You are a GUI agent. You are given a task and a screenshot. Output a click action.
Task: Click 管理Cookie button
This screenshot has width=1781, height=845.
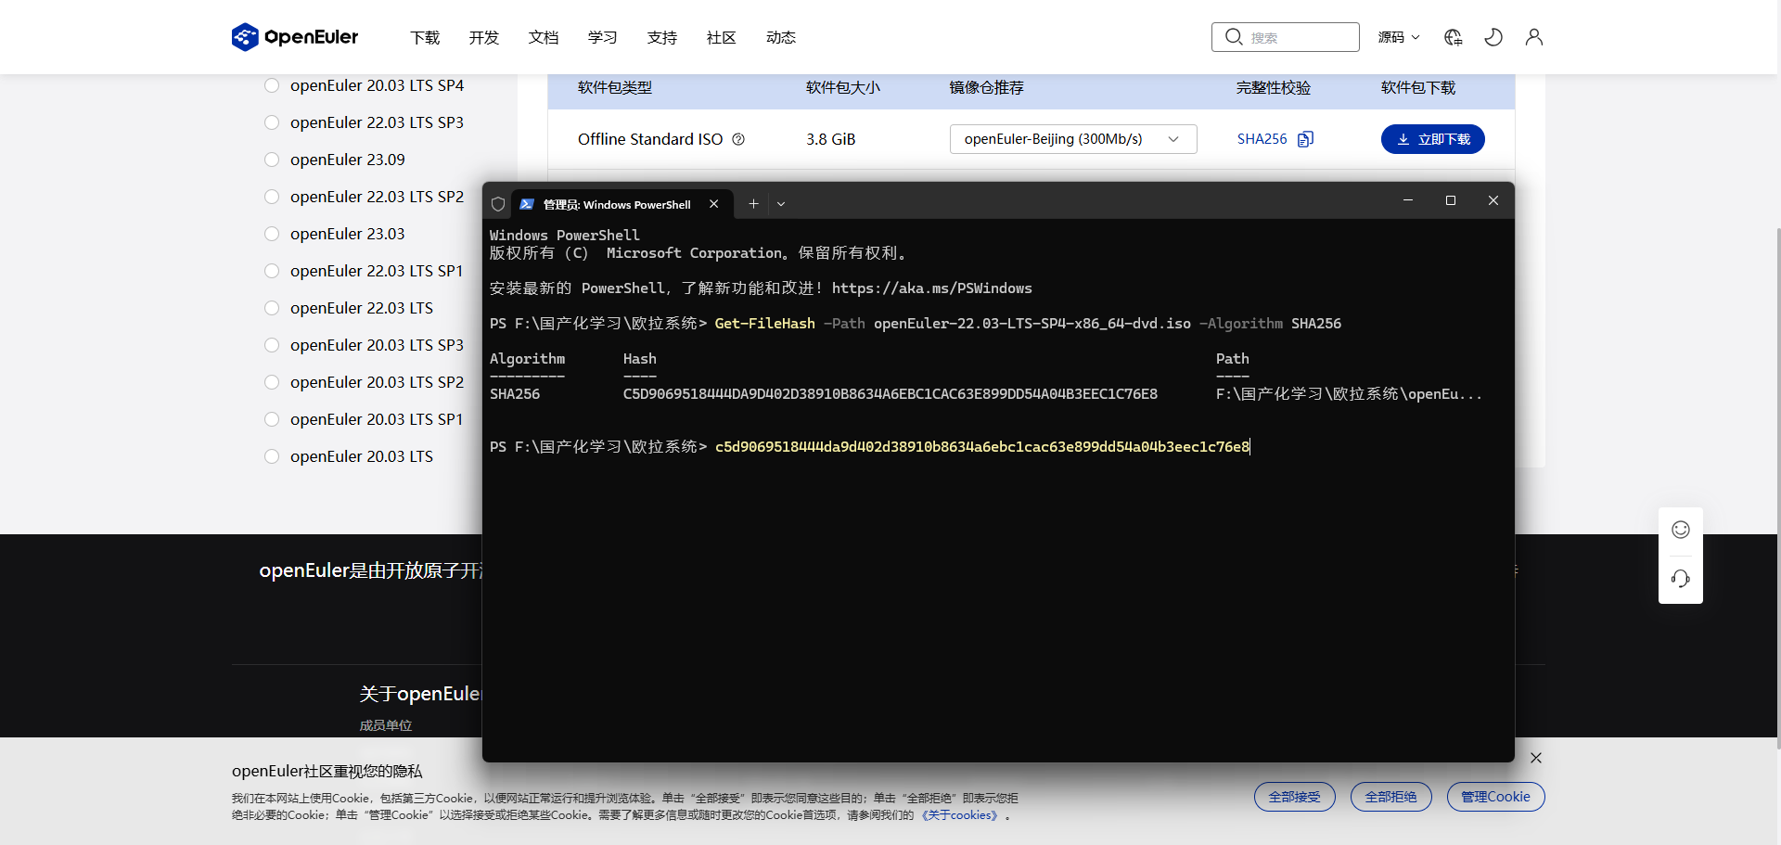pyautogui.click(x=1496, y=797)
